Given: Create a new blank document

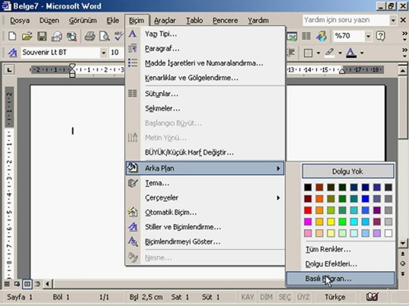Looking at the screenshot, I should 12,36.
